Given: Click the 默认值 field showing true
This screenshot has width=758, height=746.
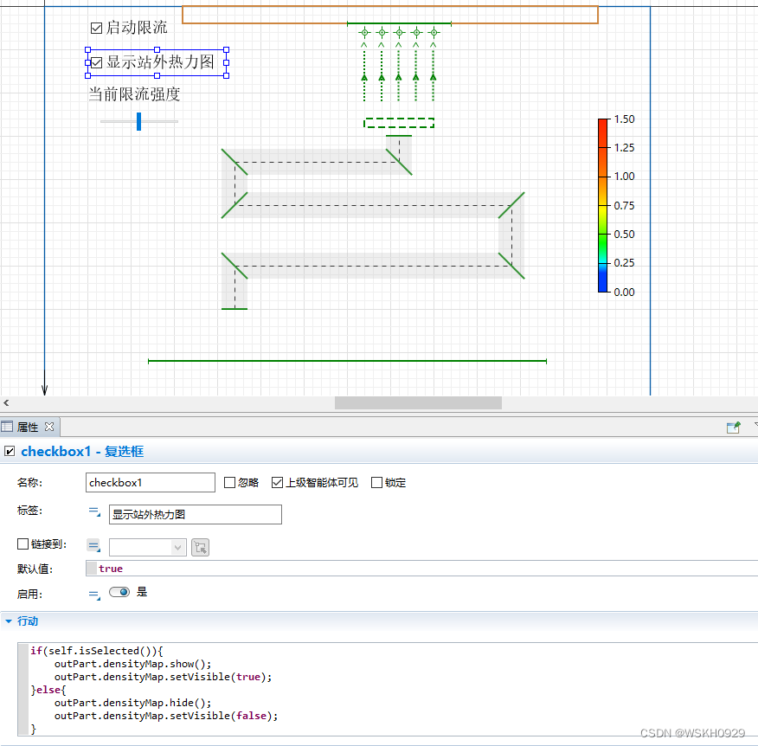Looking at the screenshot, I should [421, 569].
